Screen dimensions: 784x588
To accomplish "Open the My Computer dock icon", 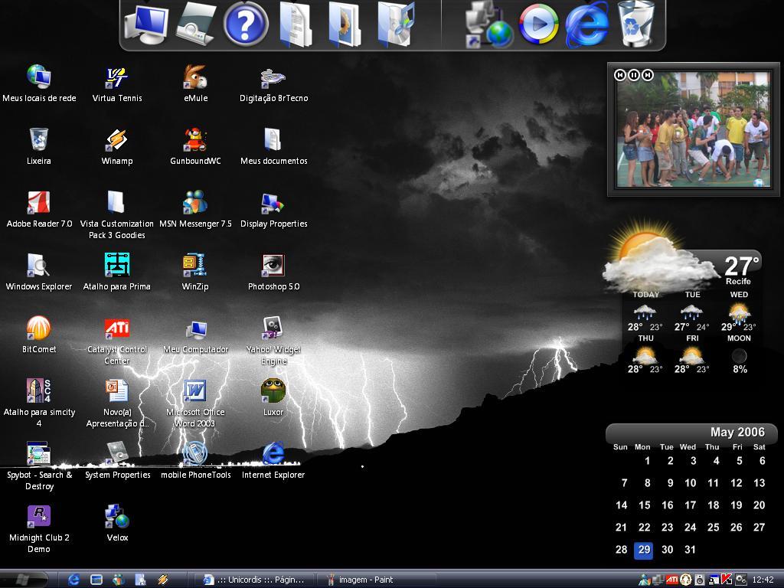I will tap(146, 24).
